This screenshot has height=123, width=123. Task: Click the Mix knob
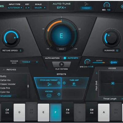pyautogui.click(x=107, y=5)
